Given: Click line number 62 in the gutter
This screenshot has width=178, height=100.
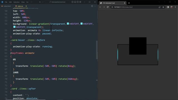Looking at the screenshot, I should point(6,53).
